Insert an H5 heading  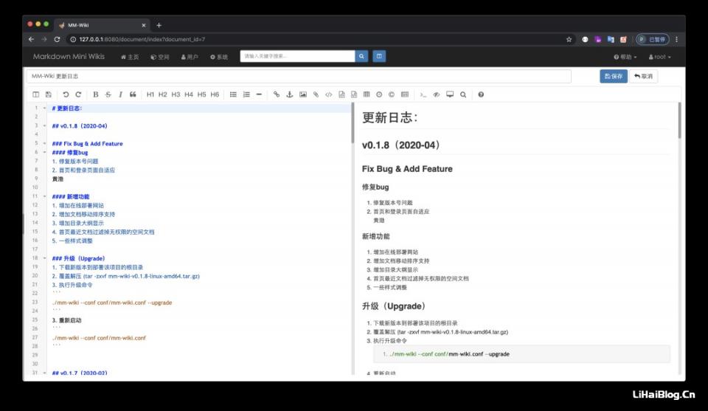[202, 94]
